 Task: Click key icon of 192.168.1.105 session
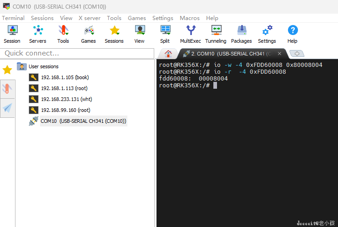tap(33, 77)
